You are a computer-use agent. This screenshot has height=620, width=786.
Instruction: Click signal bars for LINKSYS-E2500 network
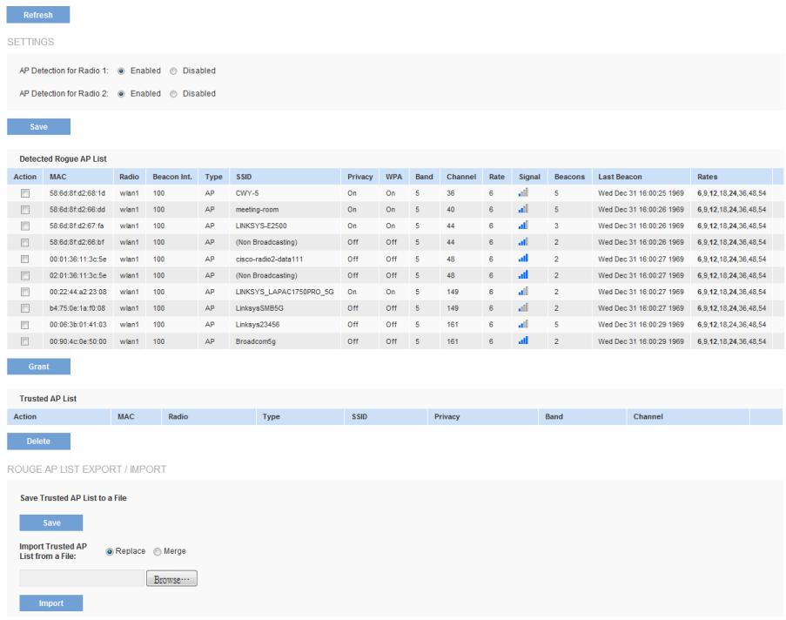523,226
